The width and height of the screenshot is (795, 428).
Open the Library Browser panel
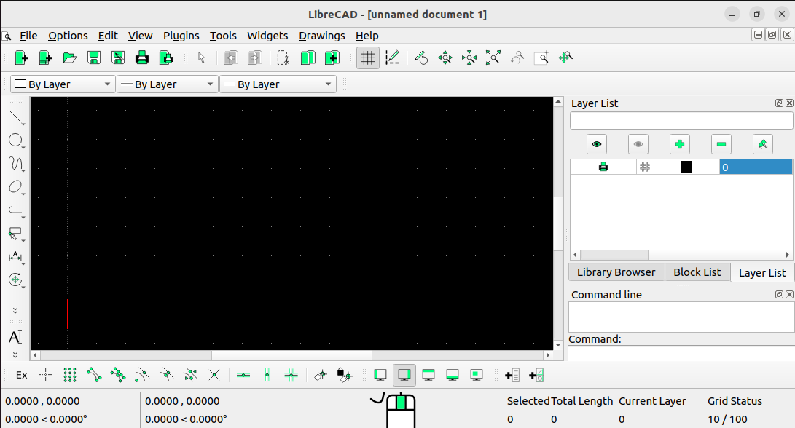click(x=616, y=272)
